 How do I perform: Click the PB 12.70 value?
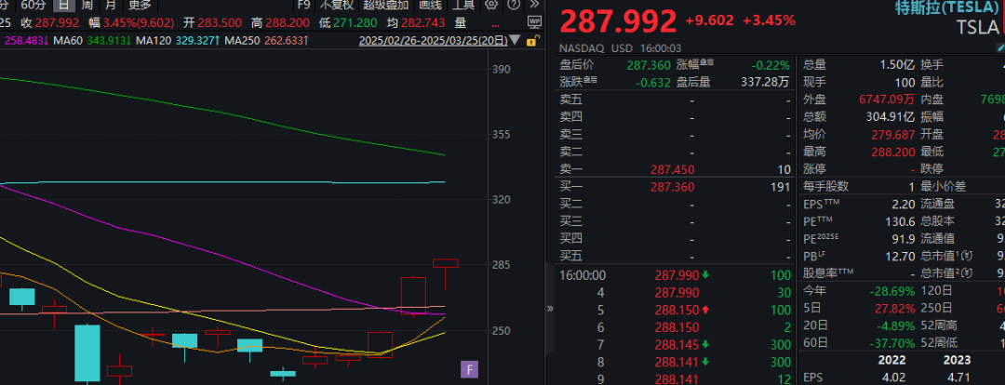click(x=902, y=257)
